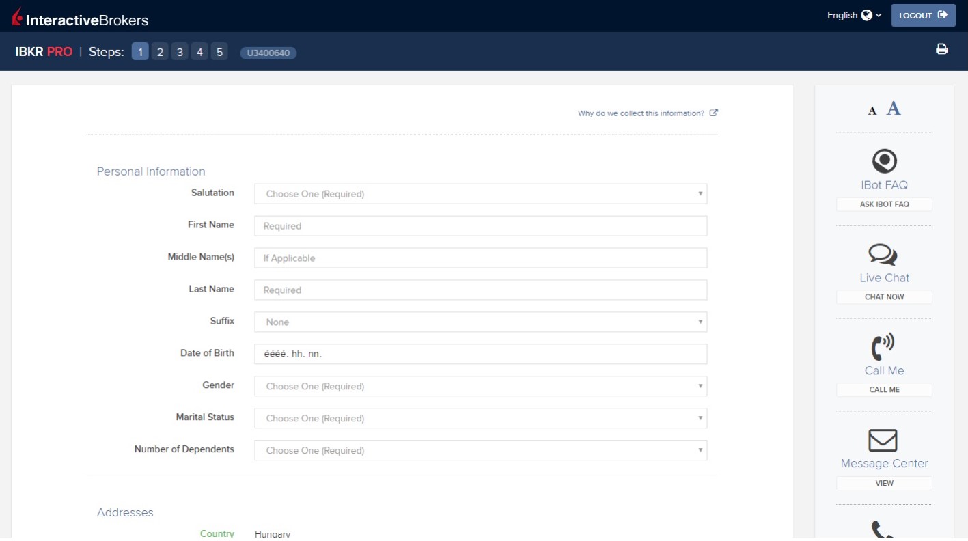Open the English language selector
The image size is (968, 541).
(x=854, y=15)
